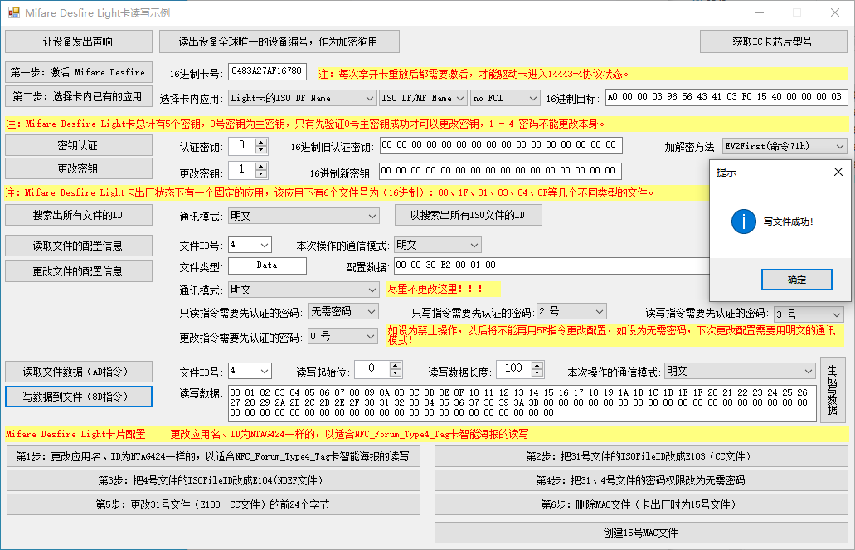Screen dimensions: 855x550
Task: Increase 读写起始位 value with up arrow
Action: coord(396,365)
